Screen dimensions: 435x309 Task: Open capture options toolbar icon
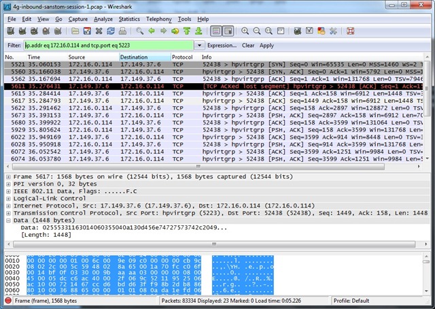click(22, 31)
